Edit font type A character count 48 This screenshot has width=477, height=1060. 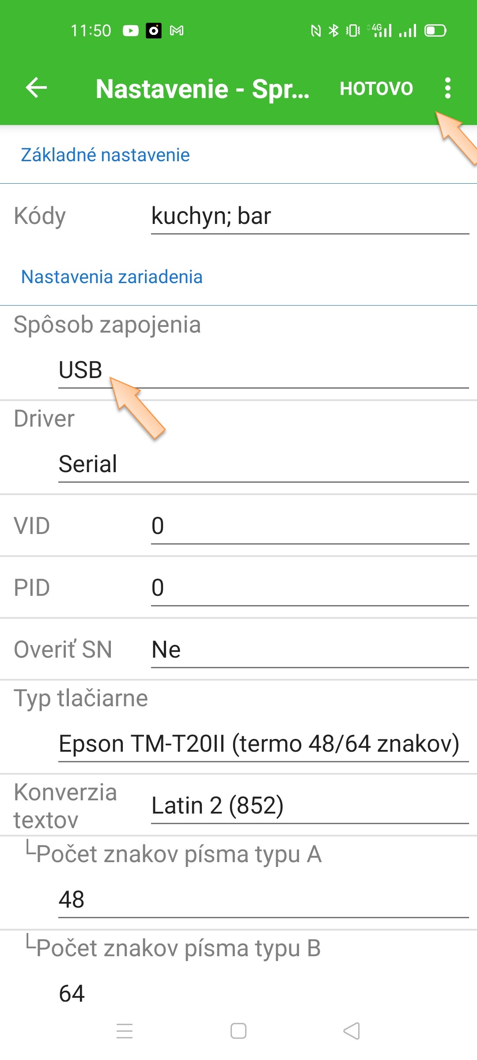263,900
